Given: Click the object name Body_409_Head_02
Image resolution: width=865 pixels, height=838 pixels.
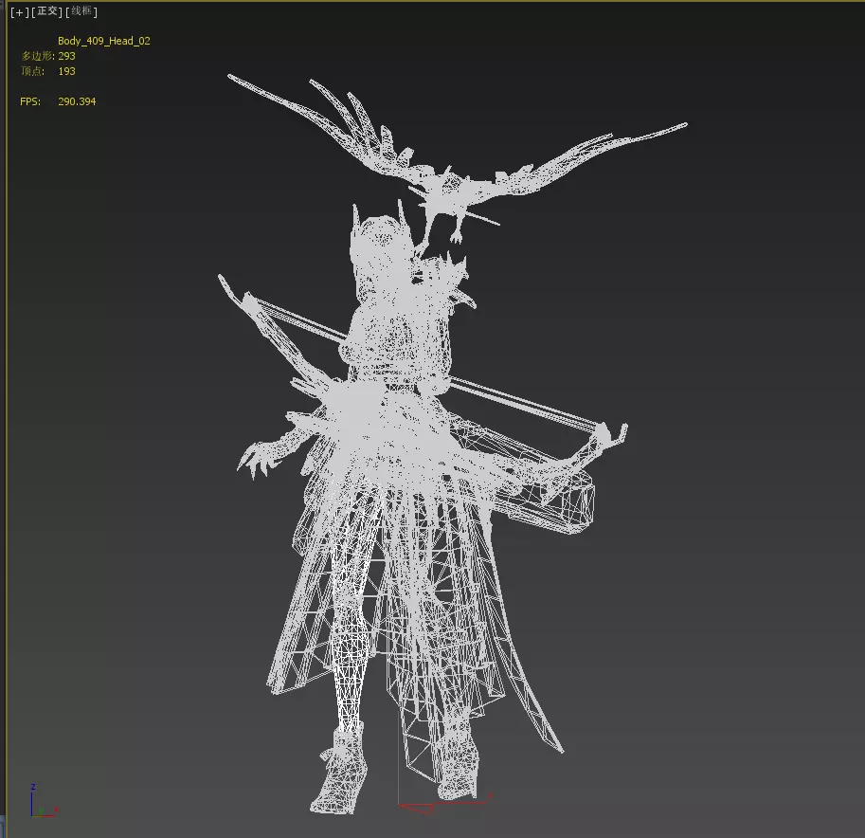Looking at the screenshot, I should pos(103,41).
